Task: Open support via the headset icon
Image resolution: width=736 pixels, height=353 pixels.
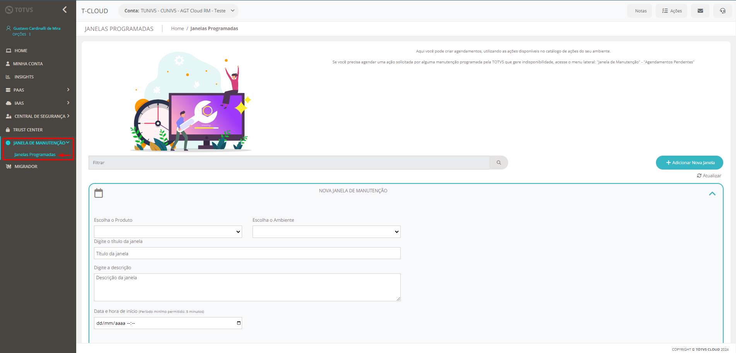Action: click(722, 11)
